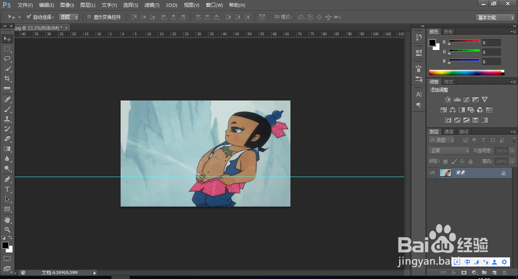The width and height of the screenshot is (518, 279).
Task: Open the 填充 fill dropdown arrow
Action: coord(512,161)
